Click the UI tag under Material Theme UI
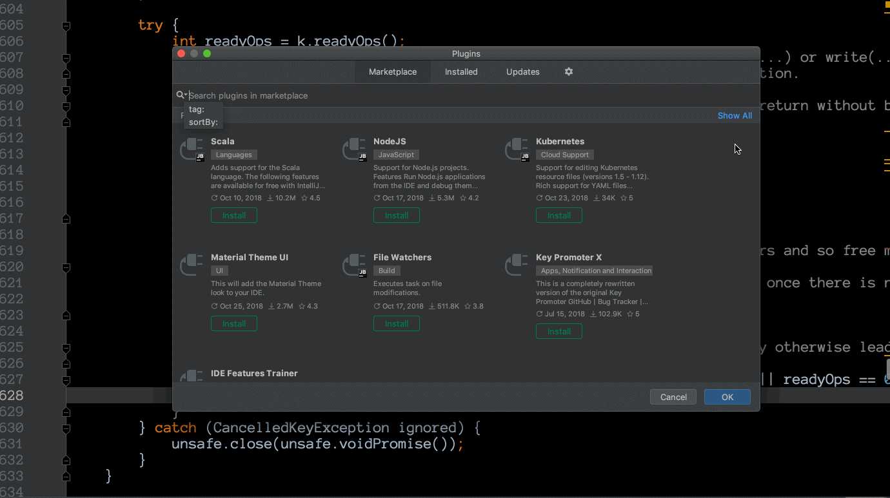The width and height of the screenshot is (890, 498). click(x=219, y=271)
